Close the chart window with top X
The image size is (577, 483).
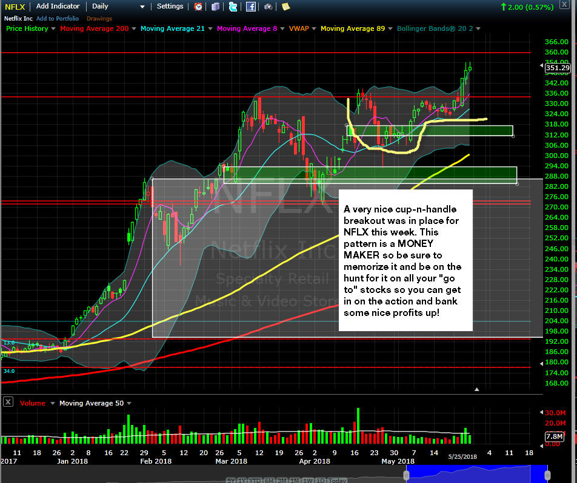tap(564, 4)
